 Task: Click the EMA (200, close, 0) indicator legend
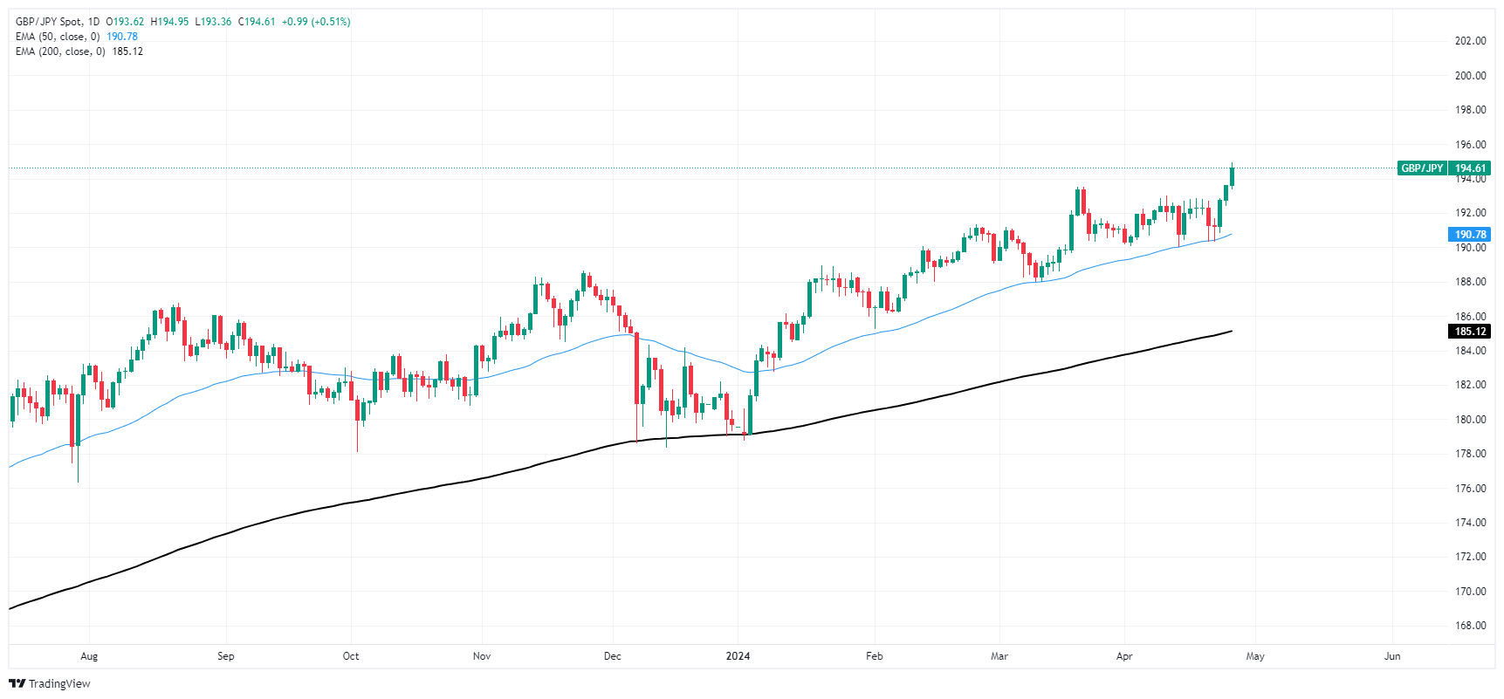(60, 51)
